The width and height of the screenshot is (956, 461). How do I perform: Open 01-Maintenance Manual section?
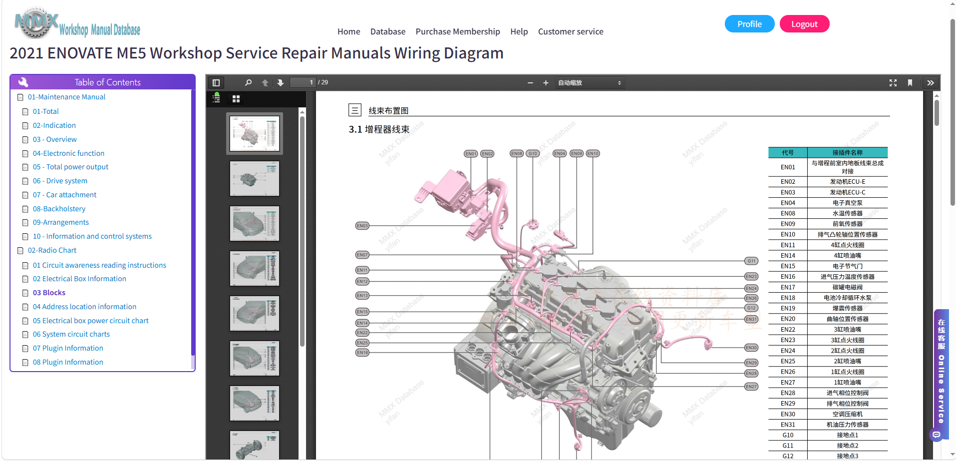click(x=66, y=97)
